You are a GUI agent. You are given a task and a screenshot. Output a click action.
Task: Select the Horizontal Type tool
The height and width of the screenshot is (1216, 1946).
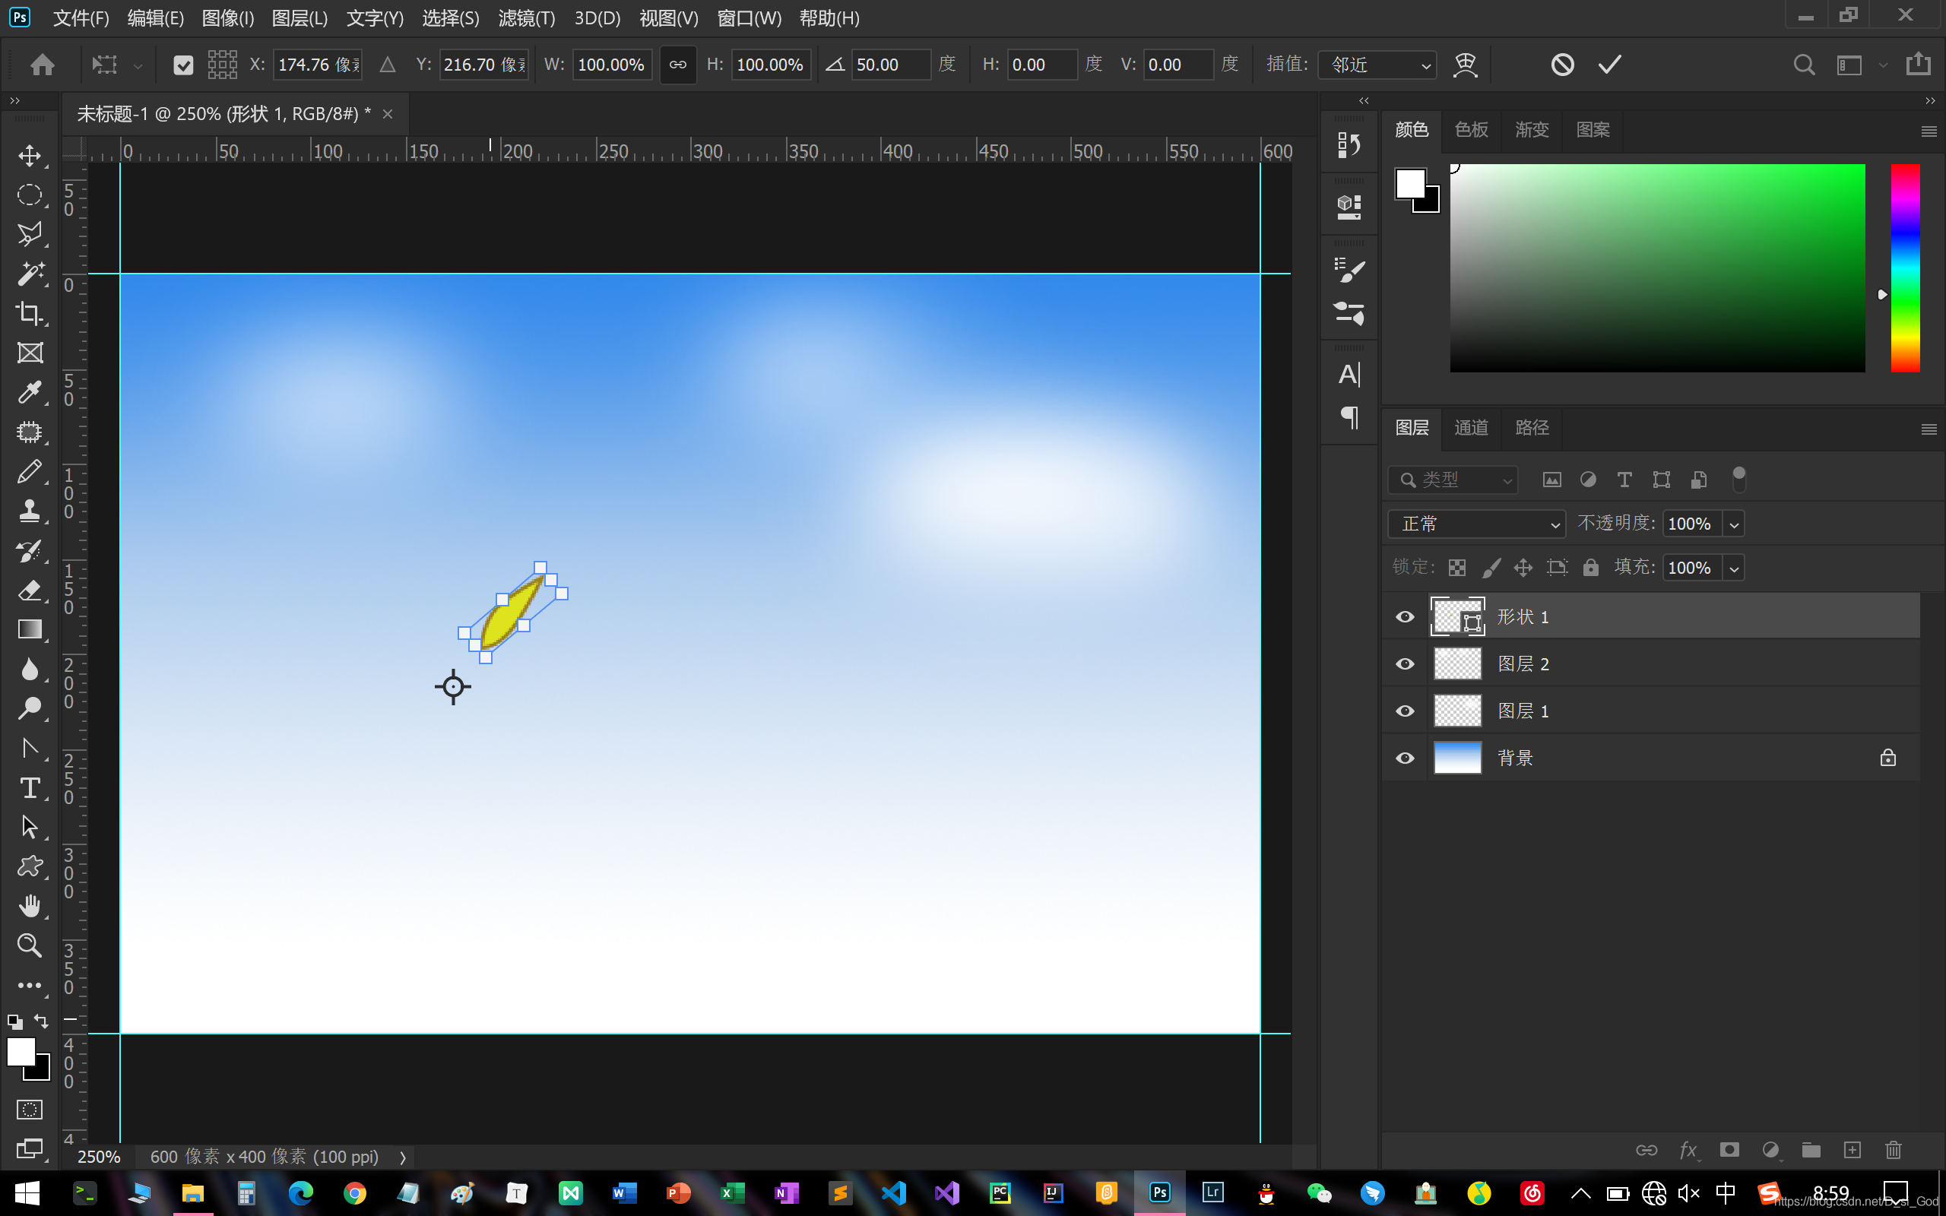[30, 787]
